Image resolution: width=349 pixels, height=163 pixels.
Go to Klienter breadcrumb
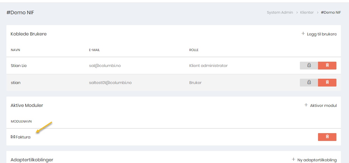(x=307, y=13)
